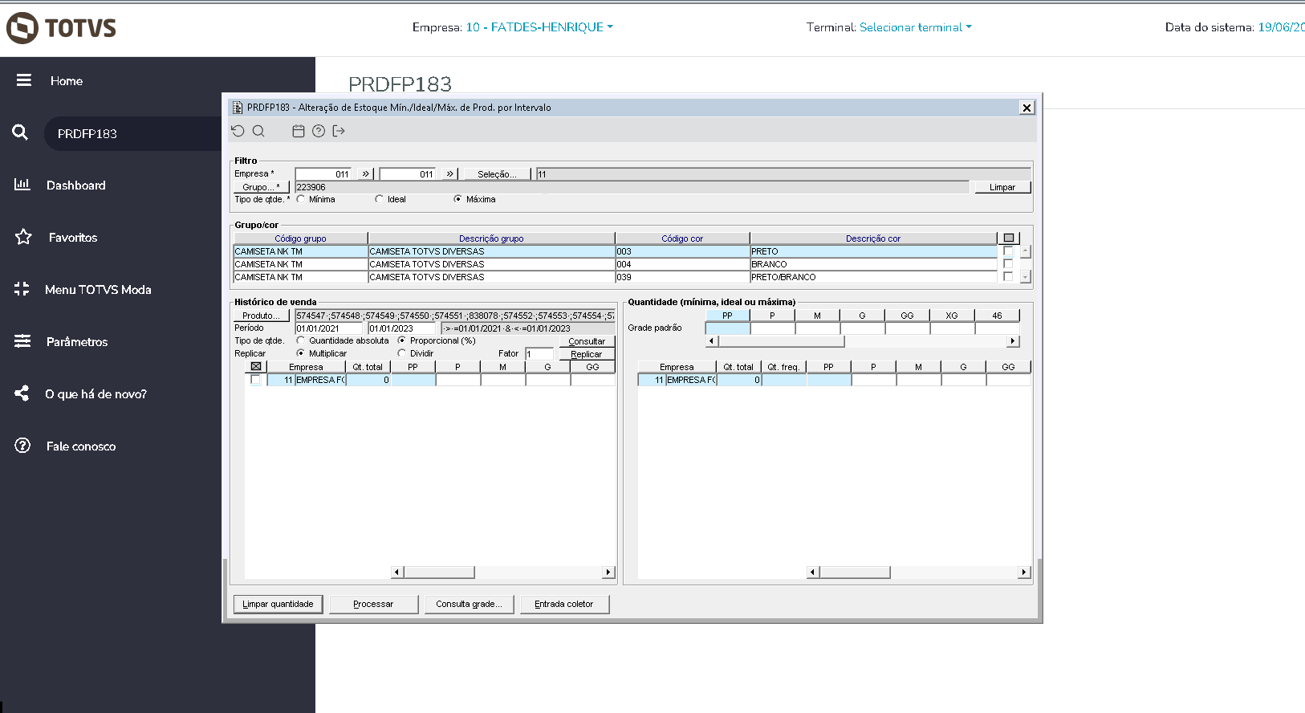This screenshot has width=1305, height=713.
Task: Check the PRETO/BRANCO color row checkbox
Action: [1008, 277]
